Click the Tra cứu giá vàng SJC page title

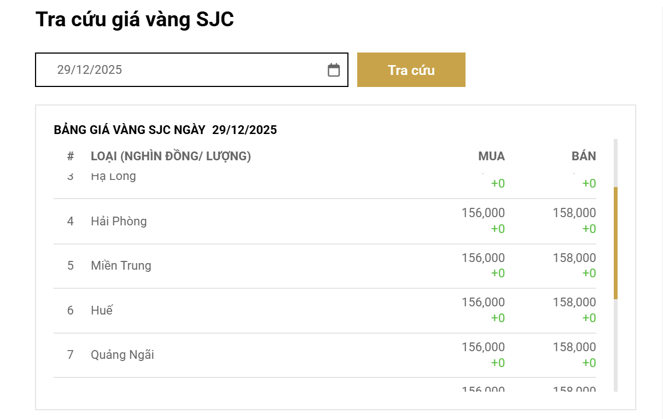coord(134,19)
